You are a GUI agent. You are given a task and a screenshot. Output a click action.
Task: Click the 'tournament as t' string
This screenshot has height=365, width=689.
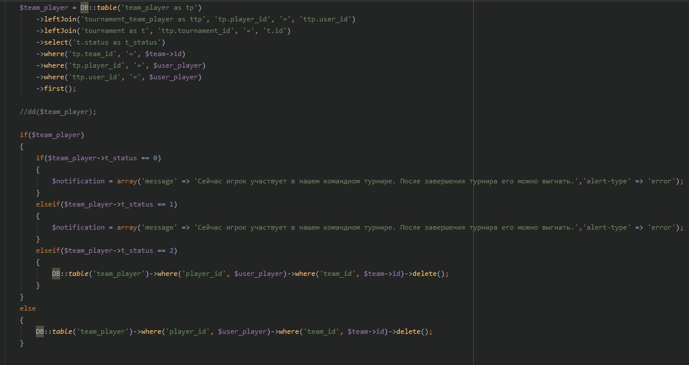pos(115,31)
